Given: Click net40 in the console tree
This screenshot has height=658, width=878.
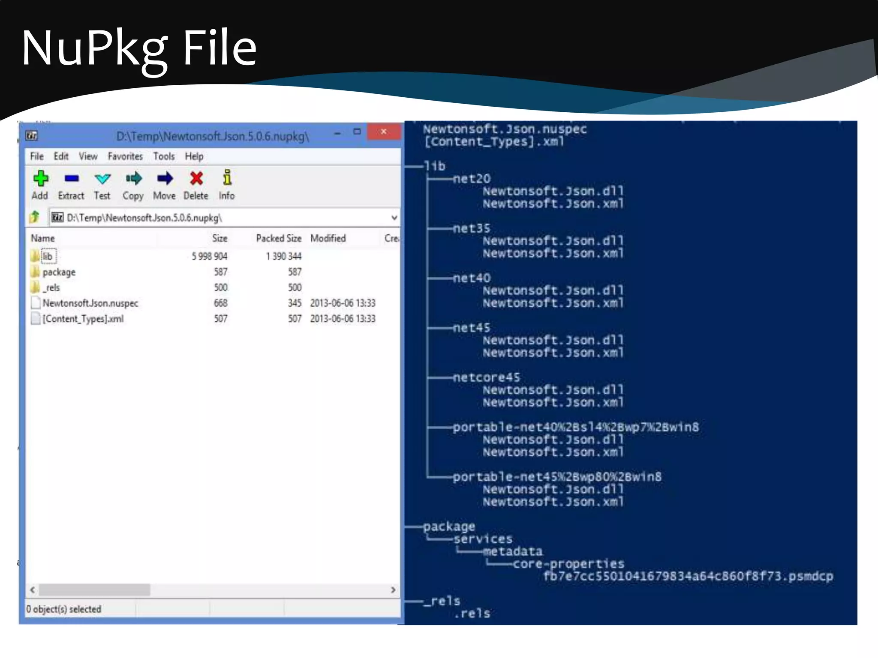Looking at the screenshot, I should [472, 278].
